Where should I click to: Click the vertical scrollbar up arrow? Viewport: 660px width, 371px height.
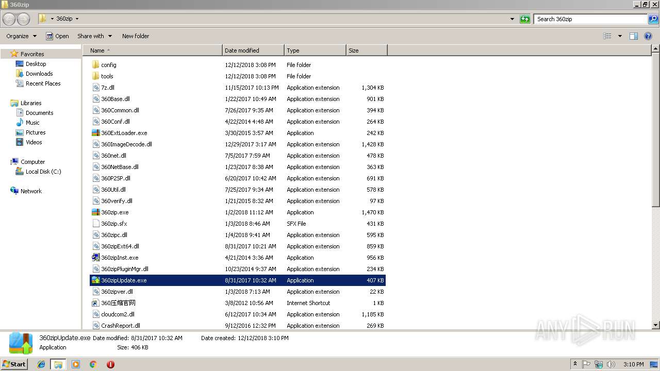[x=656, y=49]
